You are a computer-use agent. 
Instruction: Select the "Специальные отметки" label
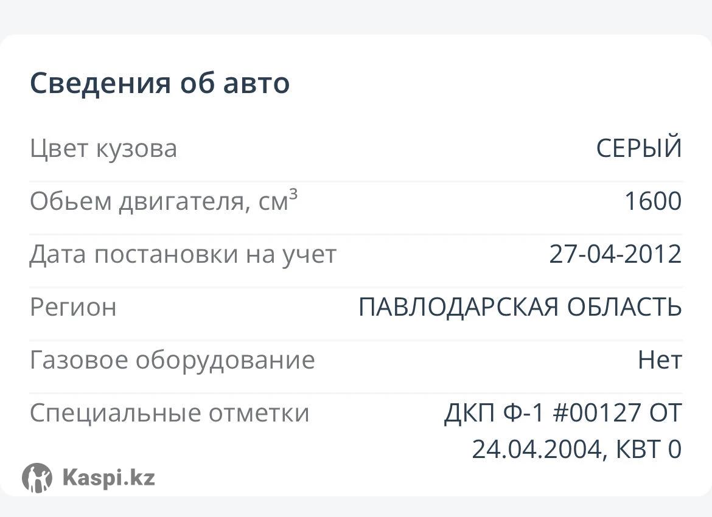(x=170, y=413)
